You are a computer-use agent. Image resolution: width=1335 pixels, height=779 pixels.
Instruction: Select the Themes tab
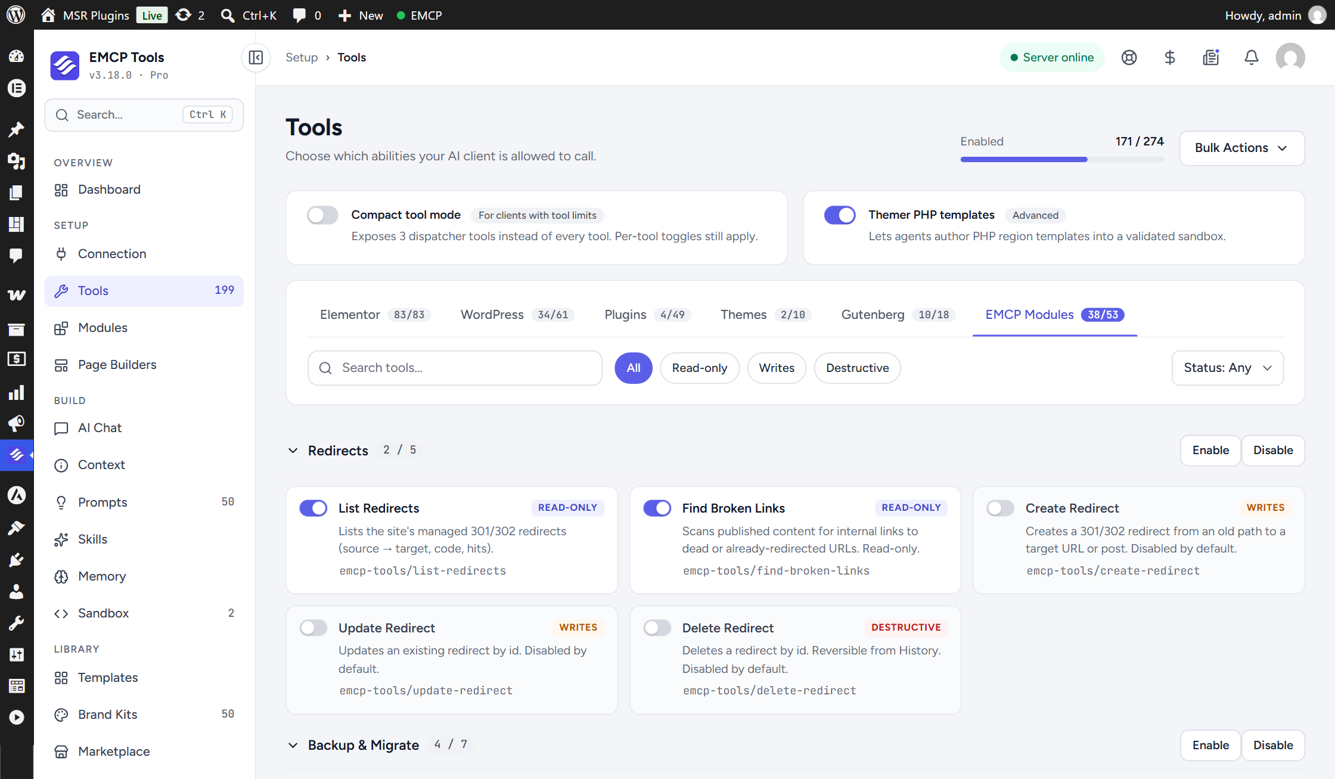coord(765,315)
